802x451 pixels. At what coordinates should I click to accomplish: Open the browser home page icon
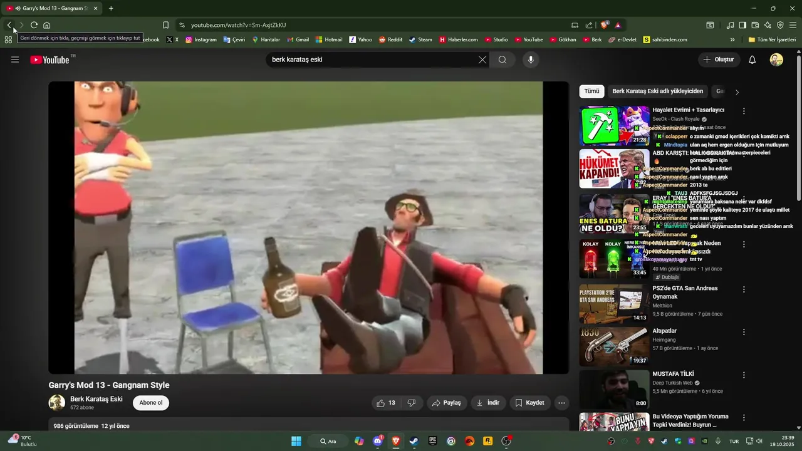46,25
